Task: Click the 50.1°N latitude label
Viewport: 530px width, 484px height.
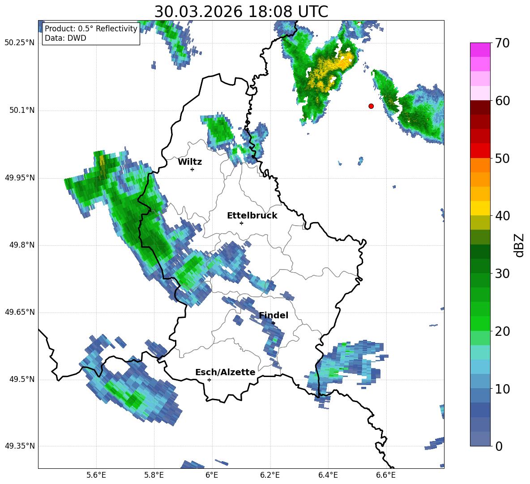Action: point(22,111)
